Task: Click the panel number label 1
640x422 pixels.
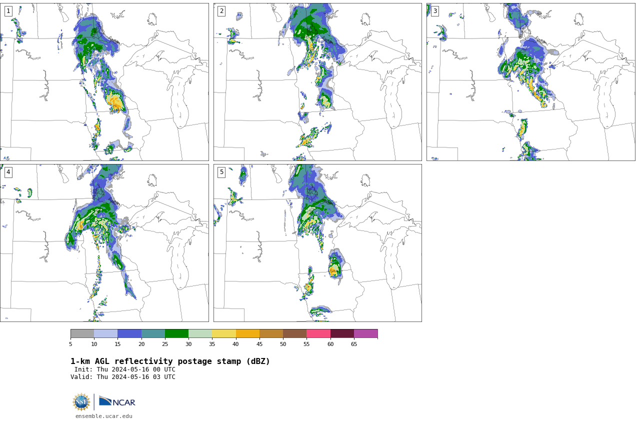Action: 8,11
